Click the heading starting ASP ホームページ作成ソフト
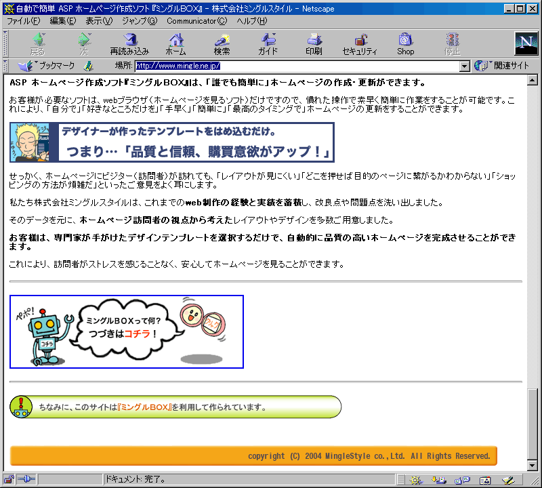The width and height of the screenshot is (542, 488). [217, 83]
